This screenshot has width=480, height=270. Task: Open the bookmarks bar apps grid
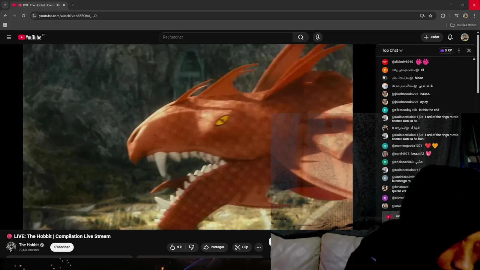pyautogui.click(x=5, y=25)
